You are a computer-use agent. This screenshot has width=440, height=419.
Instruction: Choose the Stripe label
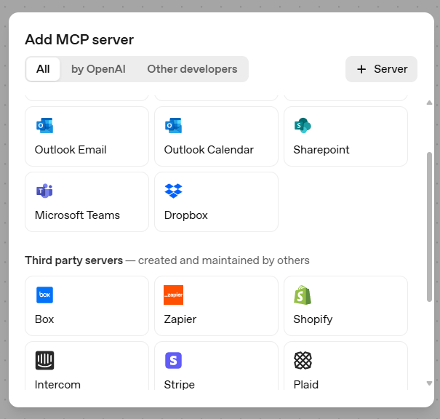180,385
